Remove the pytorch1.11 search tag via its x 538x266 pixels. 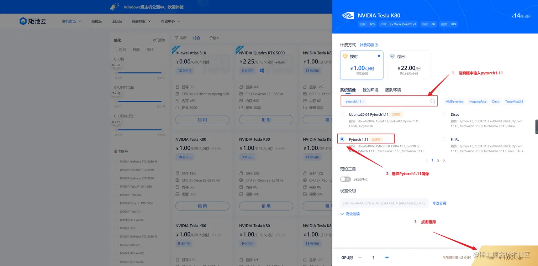pyautogui.click(x=364, y=101)
